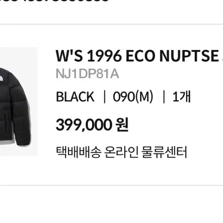Click the 원 currency symbol after price
The image size is (223, 223).
coord(122,125)
